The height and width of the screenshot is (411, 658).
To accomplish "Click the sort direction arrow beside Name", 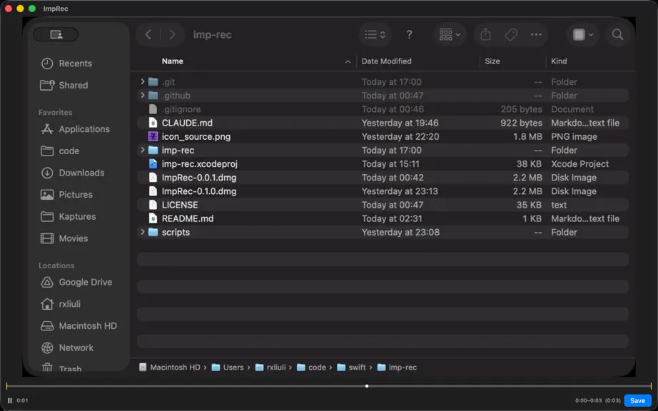I will click(348, 61).
